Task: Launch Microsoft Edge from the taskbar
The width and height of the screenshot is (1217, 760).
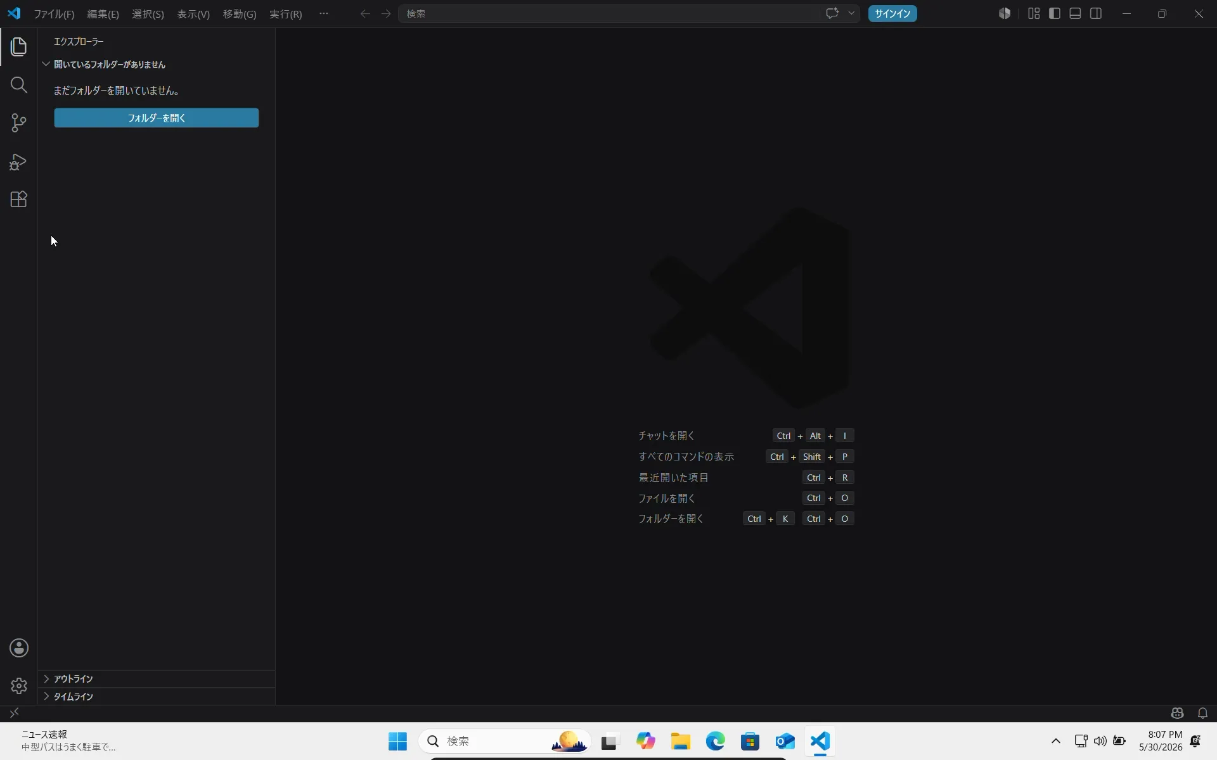Action: pyautogui.click(x=716, y=741)
